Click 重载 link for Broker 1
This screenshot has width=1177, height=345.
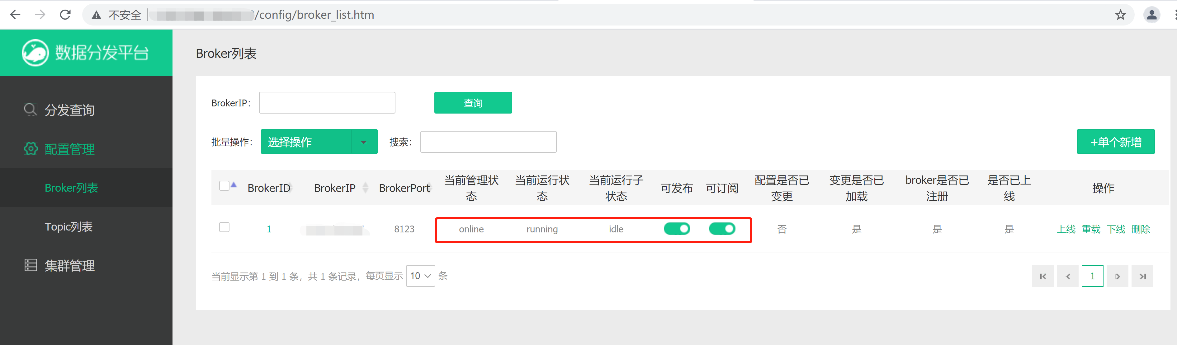[1091, 229]
